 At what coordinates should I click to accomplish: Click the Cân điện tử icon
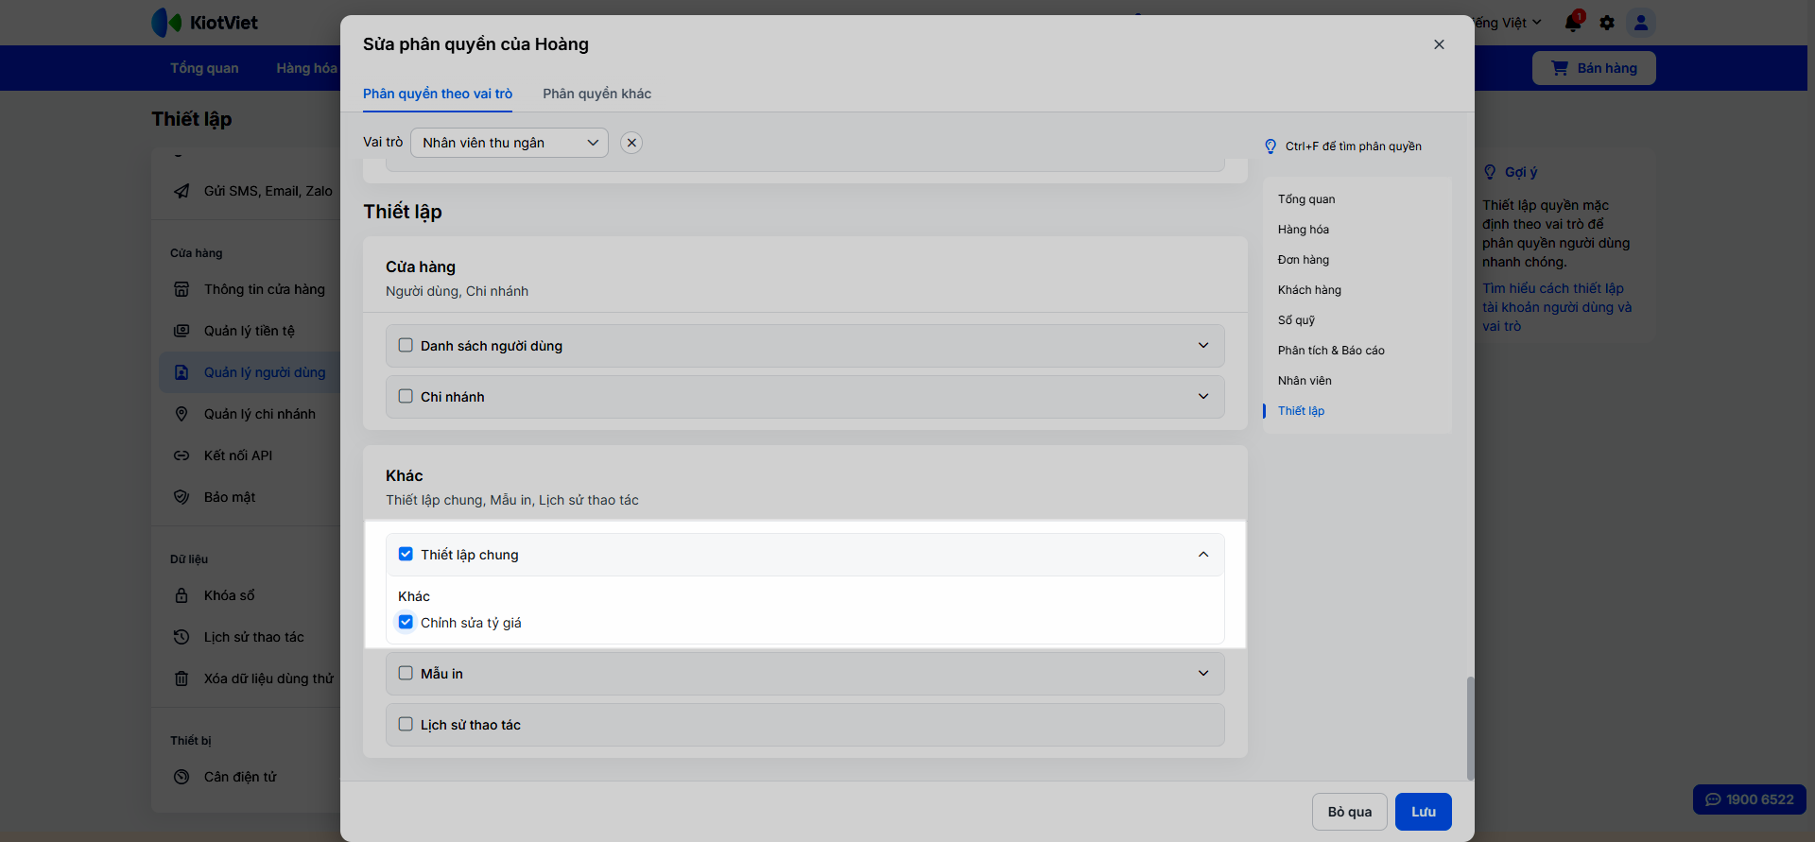(x=181, y=777)
